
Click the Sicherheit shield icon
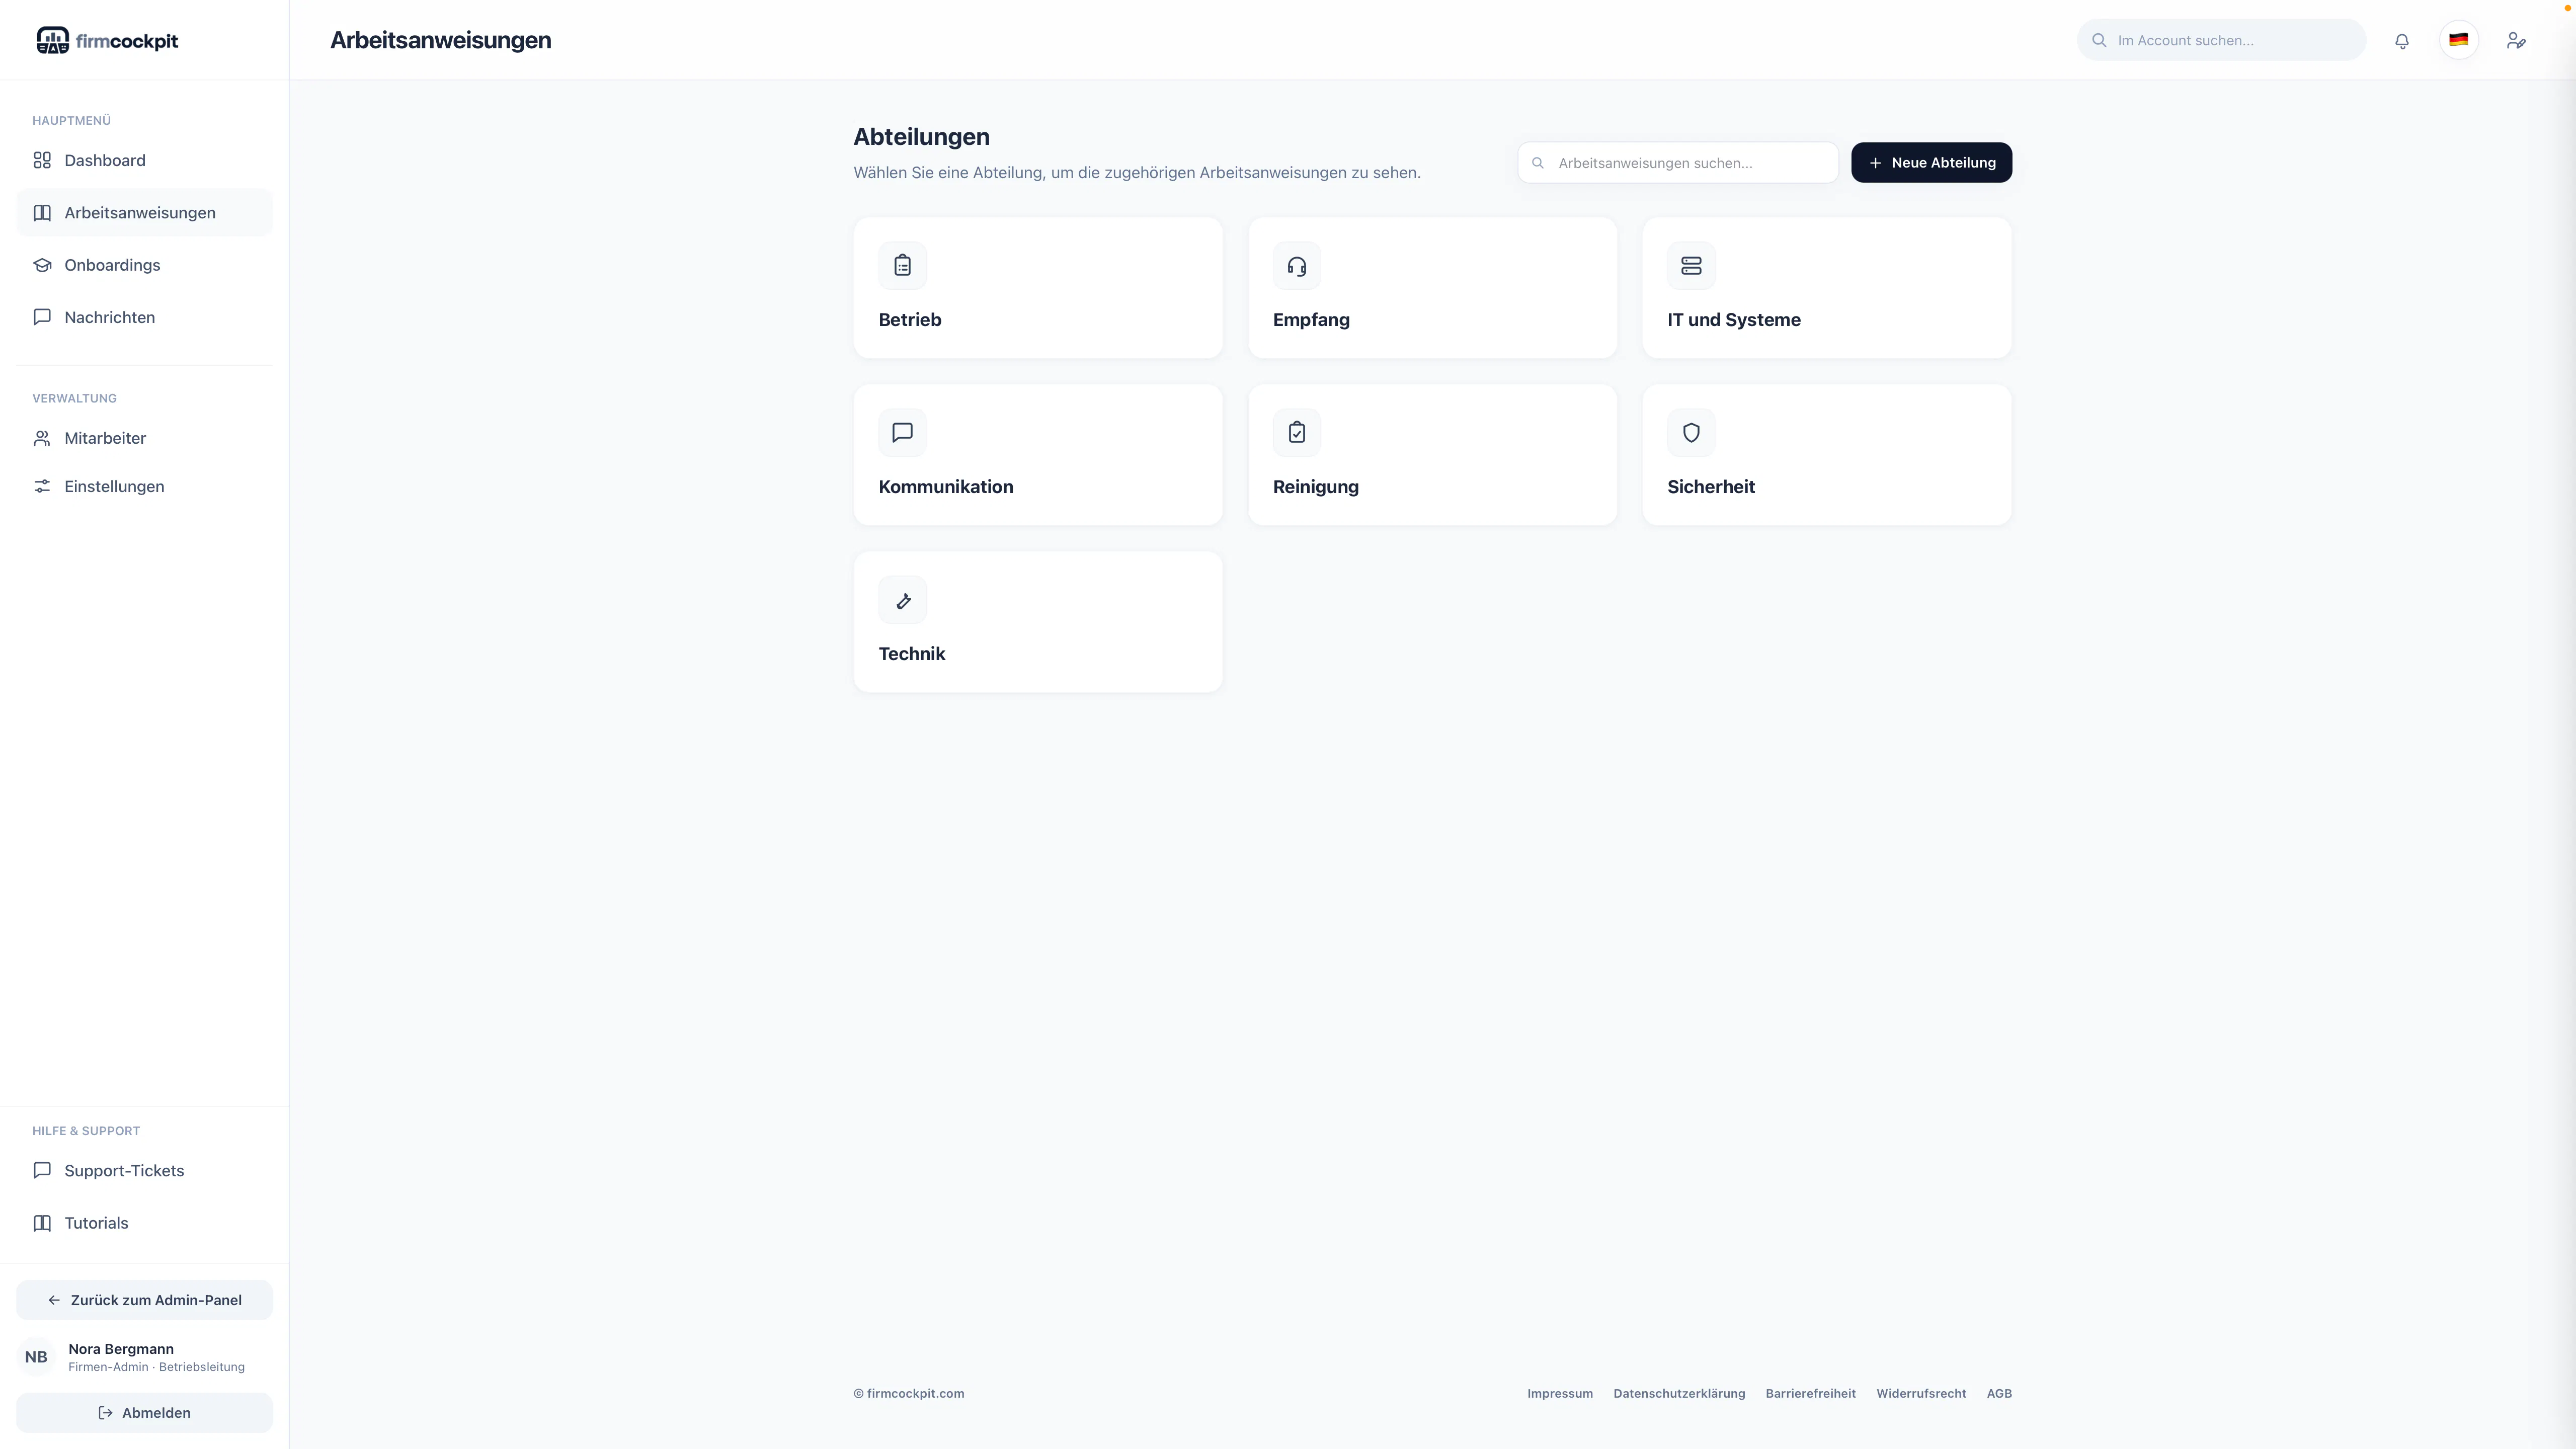[1691, 433]
